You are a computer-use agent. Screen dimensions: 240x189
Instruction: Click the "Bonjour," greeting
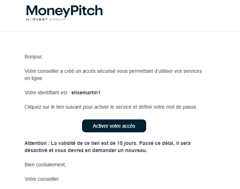point(33,57)
